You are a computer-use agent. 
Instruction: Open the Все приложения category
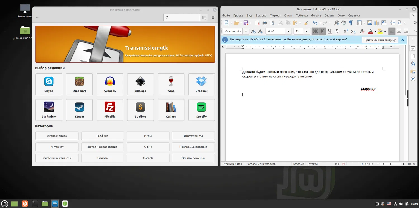click(193, 158)
